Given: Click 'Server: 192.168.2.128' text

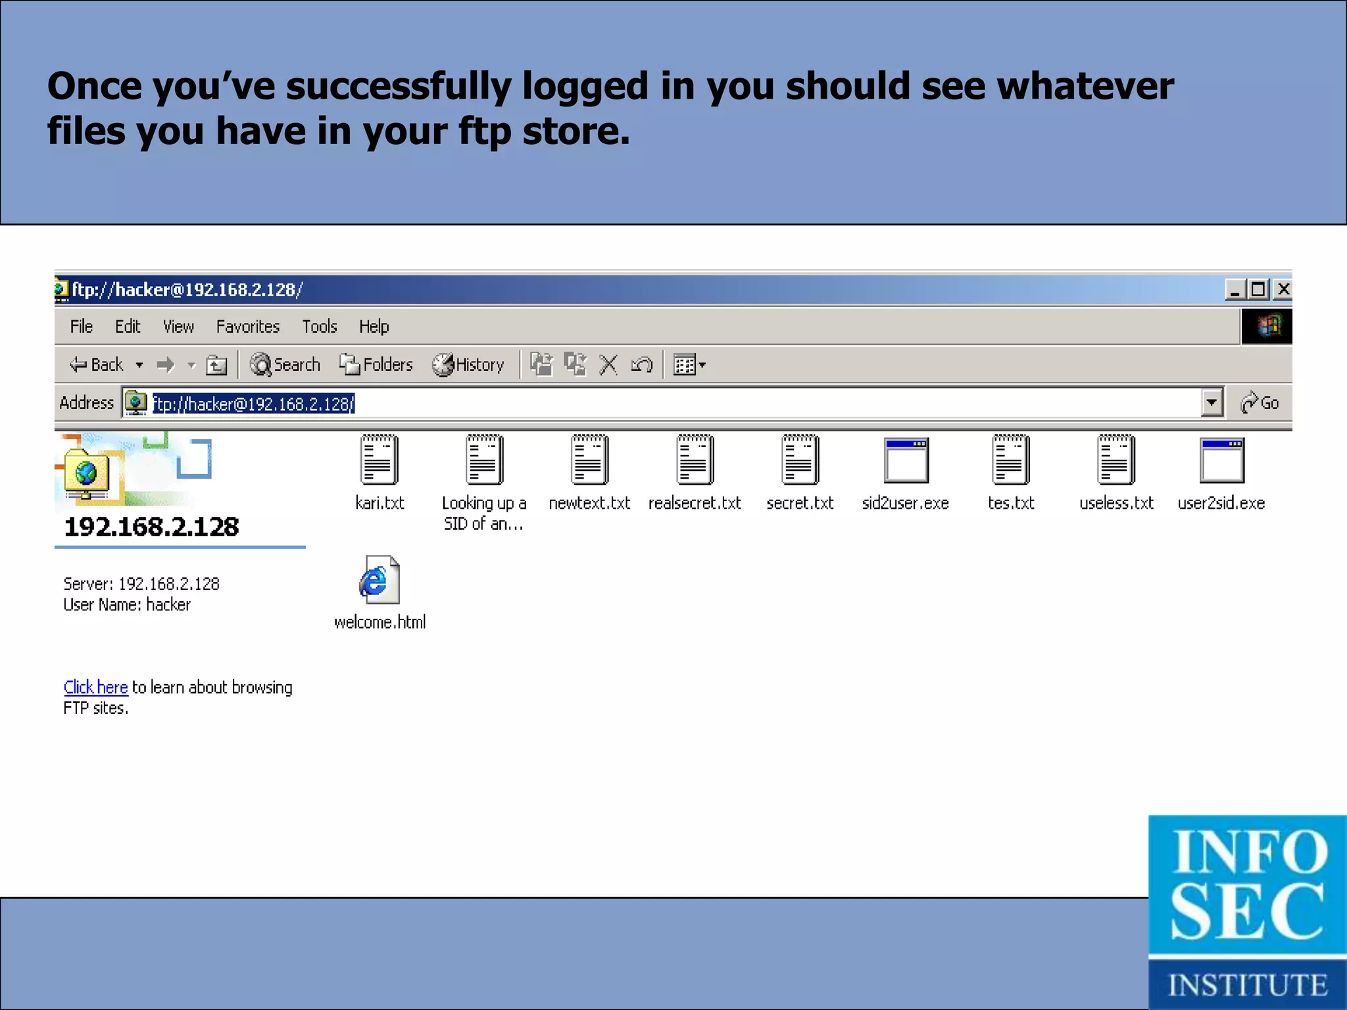Looking at the screenshot, I should (x=141, y=584).
